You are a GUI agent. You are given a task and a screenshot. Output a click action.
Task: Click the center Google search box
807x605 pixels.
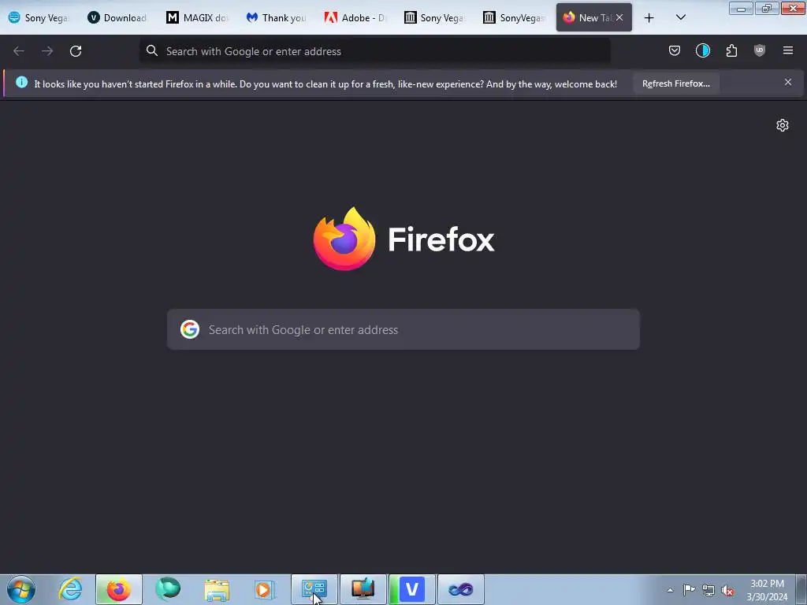[x=403, y=329]
